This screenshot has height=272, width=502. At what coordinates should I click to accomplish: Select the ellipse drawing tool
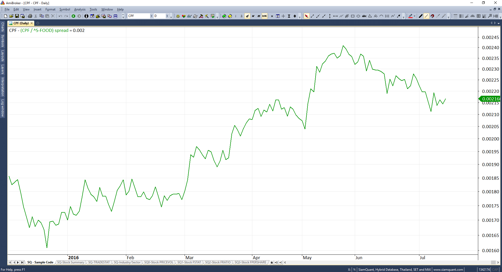(x=358, y=16)
